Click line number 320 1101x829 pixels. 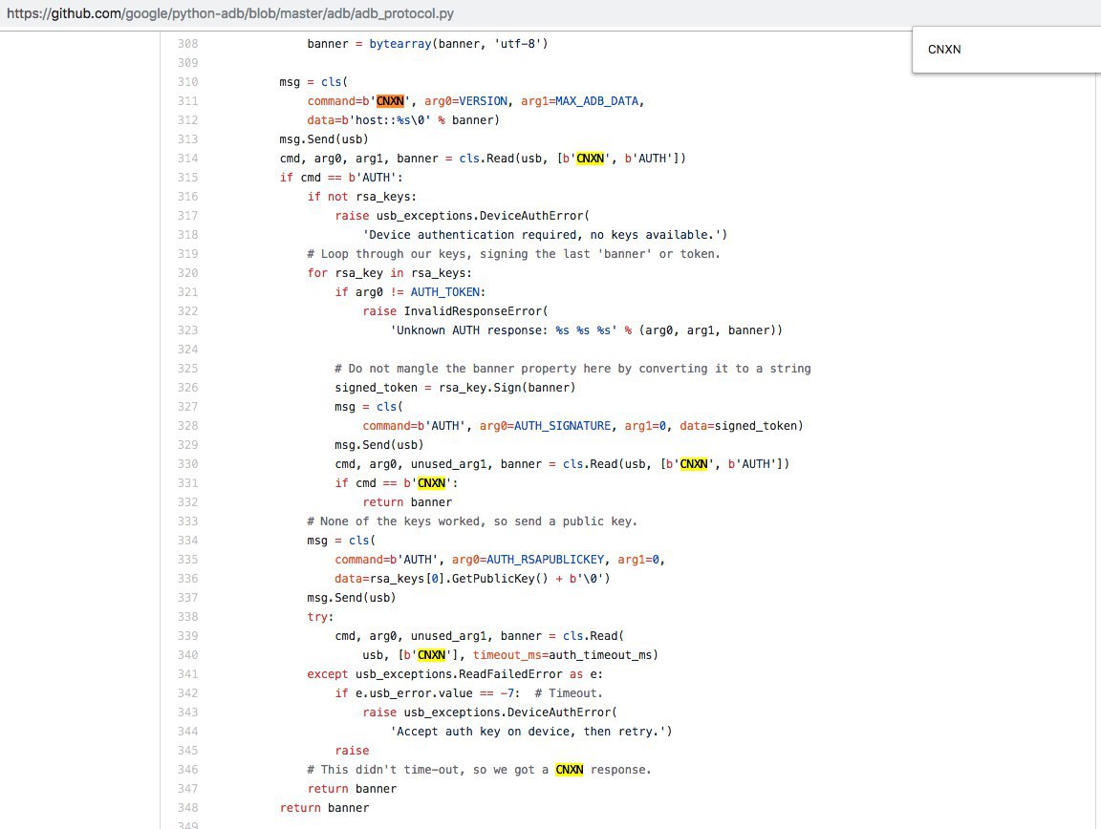point(188,273)
